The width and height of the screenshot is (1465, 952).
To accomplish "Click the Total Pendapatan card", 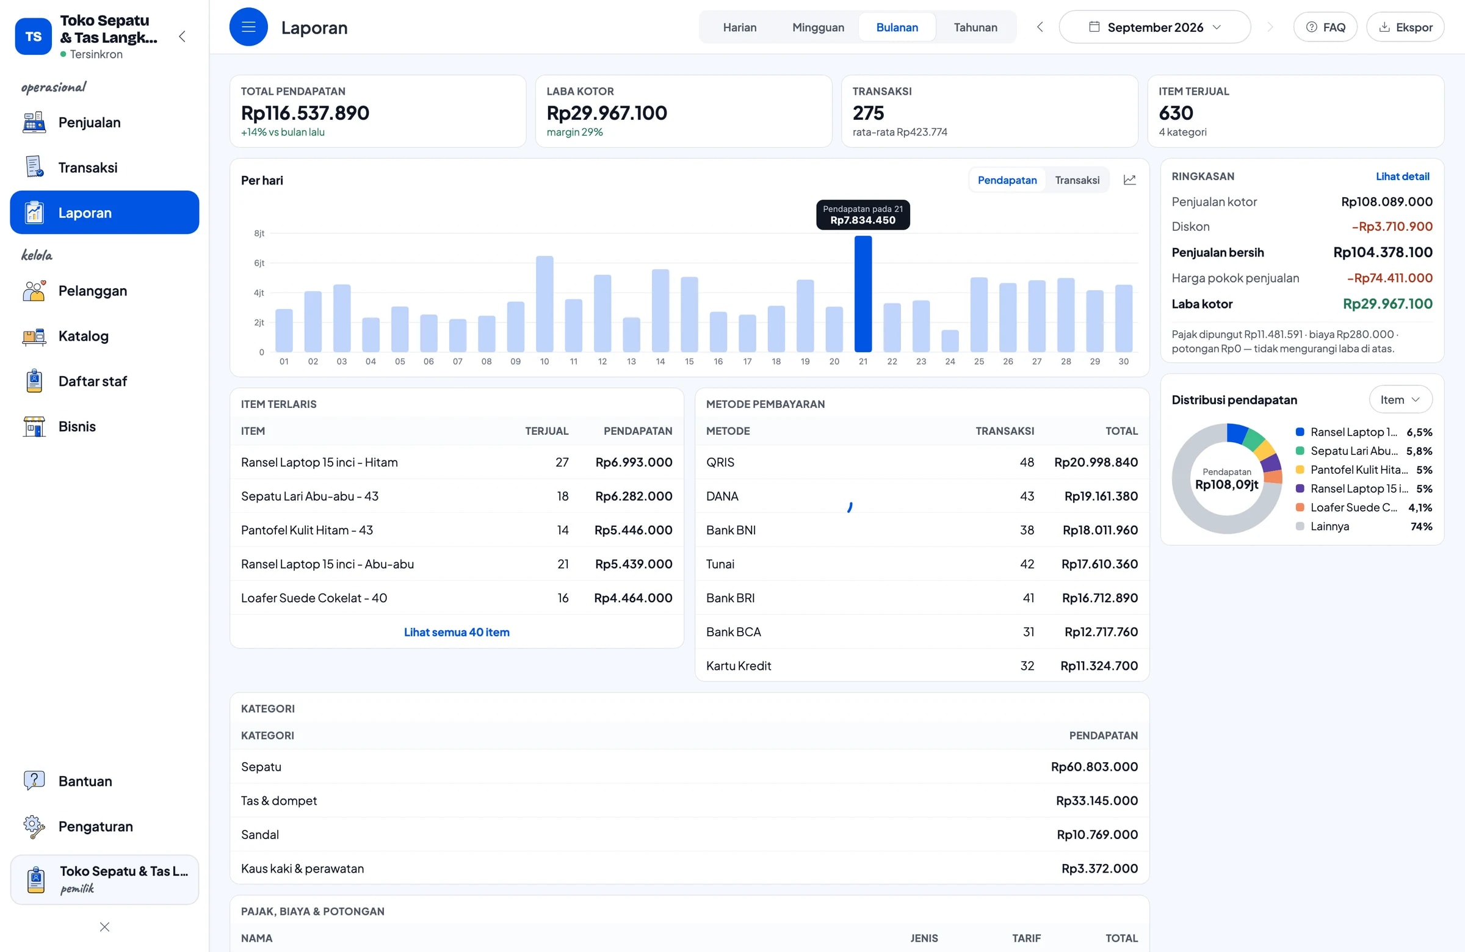I will [x=377, y=111].
